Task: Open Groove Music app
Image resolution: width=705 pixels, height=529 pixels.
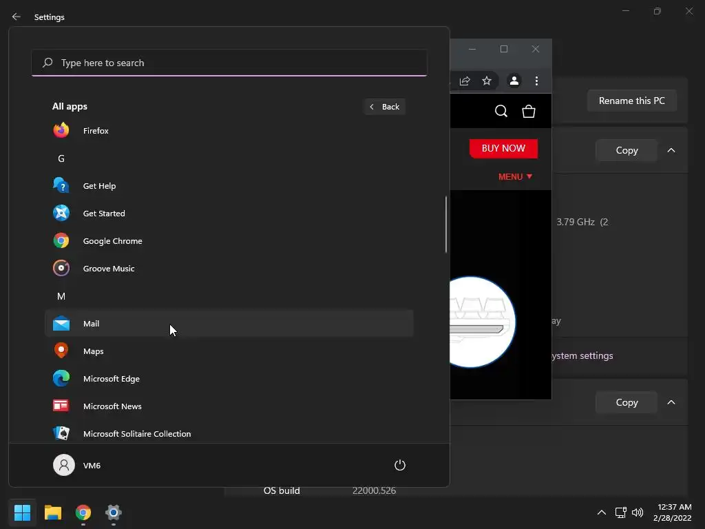Action: pyautogui.click(x=229, y=269)
